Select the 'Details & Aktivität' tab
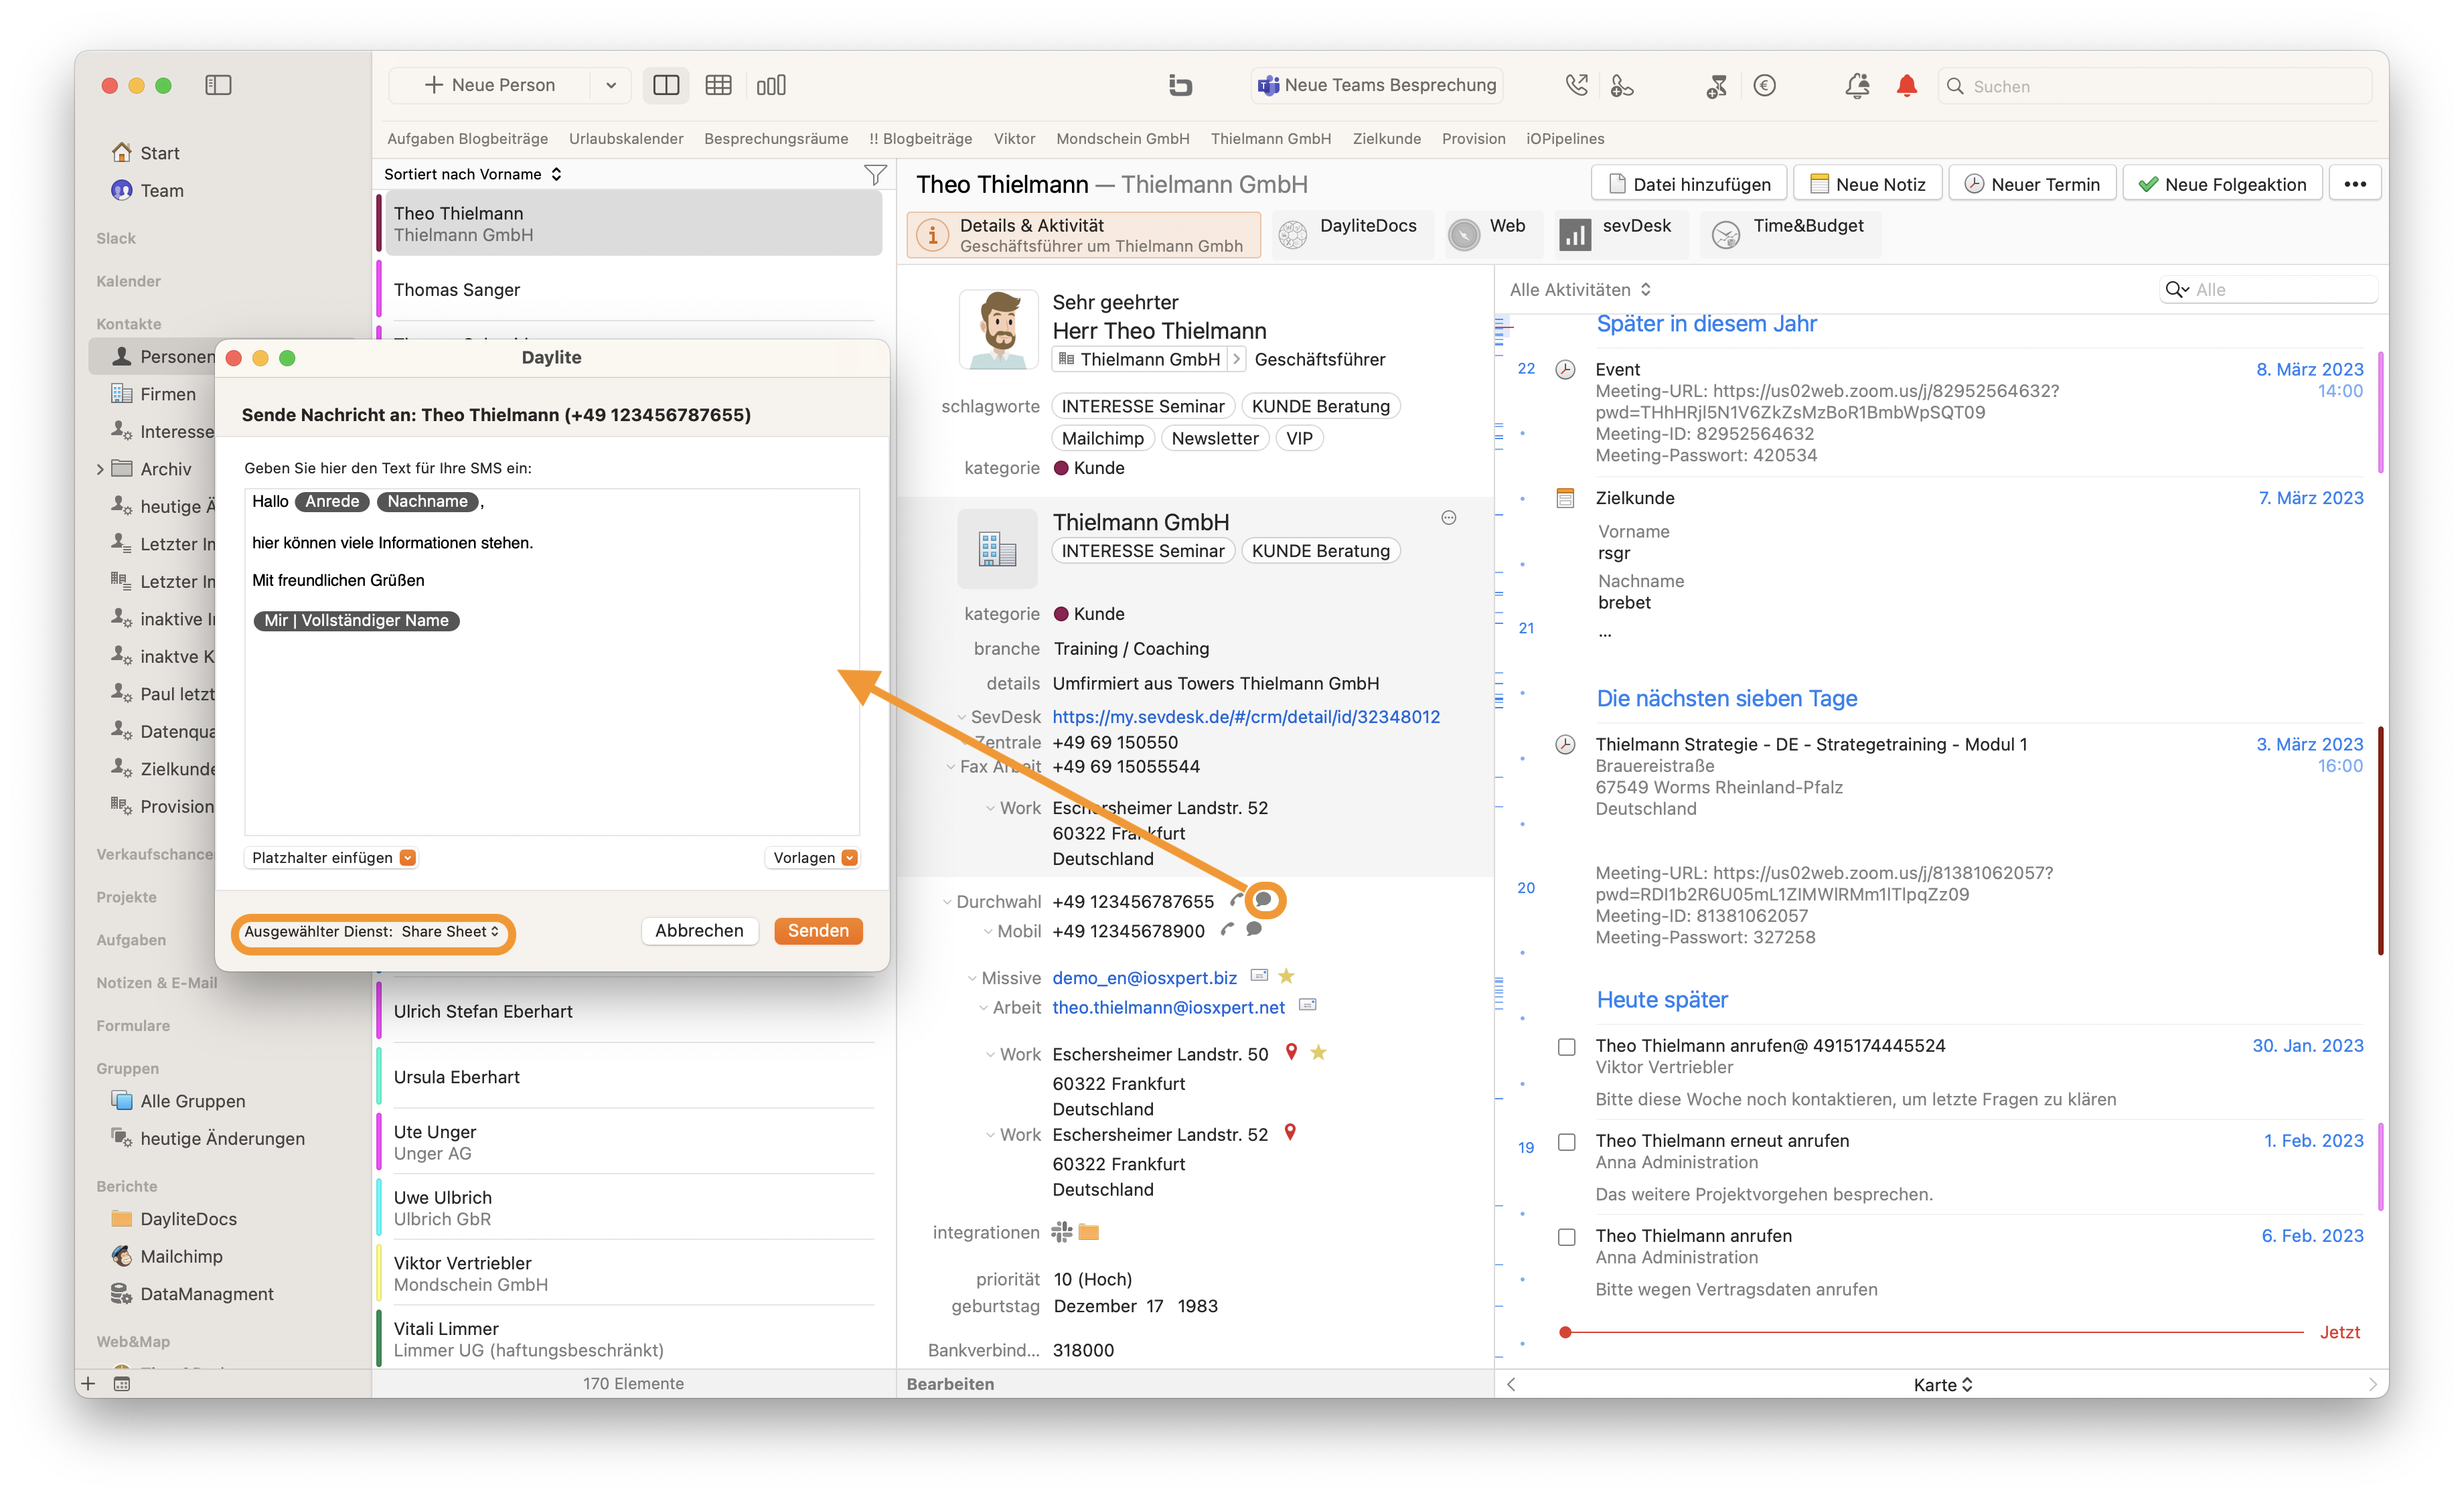 coord(1084,235)
